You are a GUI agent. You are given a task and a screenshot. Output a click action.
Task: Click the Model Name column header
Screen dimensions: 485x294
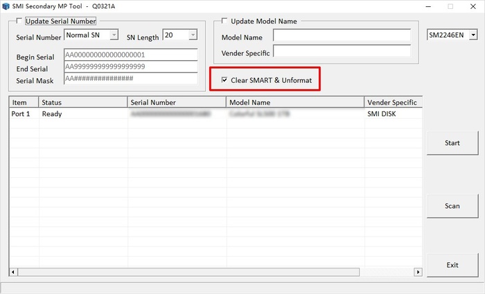pos(294,102)
